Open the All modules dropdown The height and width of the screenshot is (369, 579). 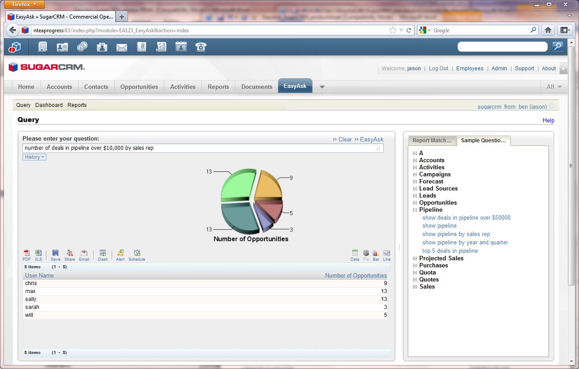[554, 87]
